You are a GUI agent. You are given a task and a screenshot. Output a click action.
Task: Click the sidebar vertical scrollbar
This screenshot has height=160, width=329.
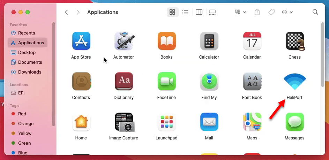54,74
